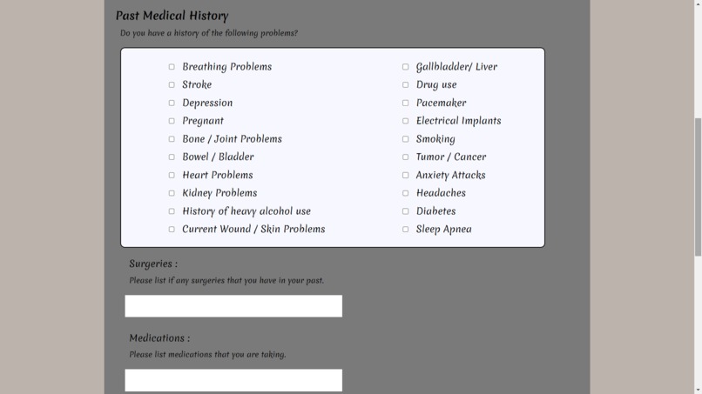
Task: Mark the Electrical Implants checkbox
Action: (405, 121)
